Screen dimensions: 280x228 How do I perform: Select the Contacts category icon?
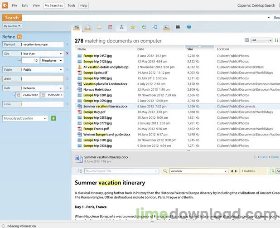point(121,27)
